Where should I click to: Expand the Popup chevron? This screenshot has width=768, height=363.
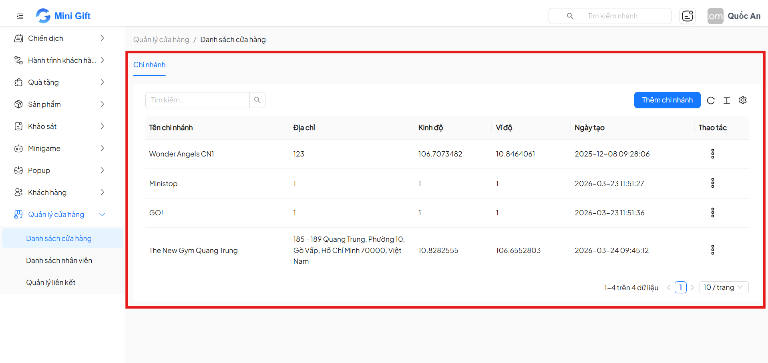[x=102, y=170]
